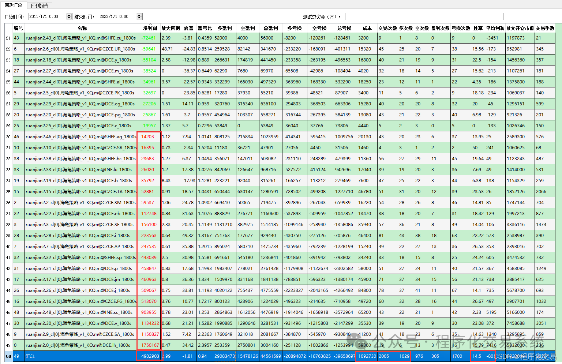This screenshot has width=562, height=364.
Task: Click the trade lots cell 3051
Action: pos(545,323)
